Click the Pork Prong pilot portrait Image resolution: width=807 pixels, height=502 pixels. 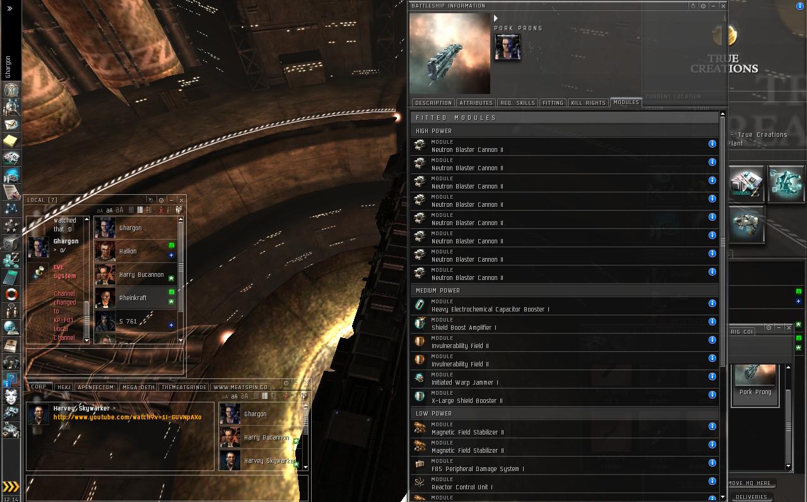click(507, 47)
